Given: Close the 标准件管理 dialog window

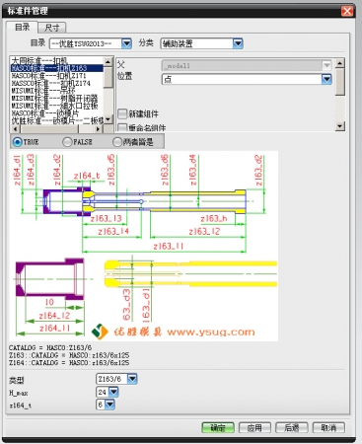Looking at the screenshot, I should 347,11.
